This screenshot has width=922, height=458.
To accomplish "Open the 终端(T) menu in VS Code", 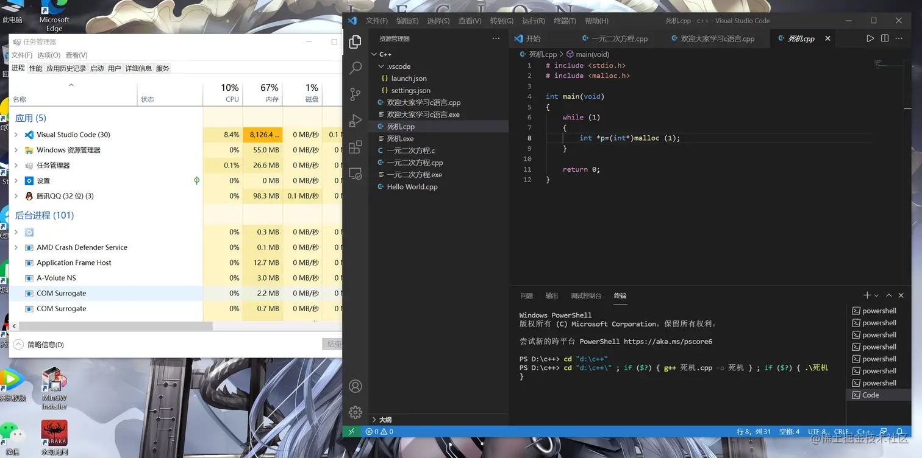I will pos(564,21).
